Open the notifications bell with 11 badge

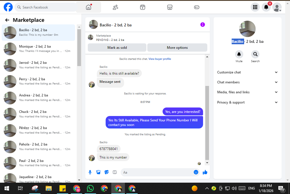[266, 7]
